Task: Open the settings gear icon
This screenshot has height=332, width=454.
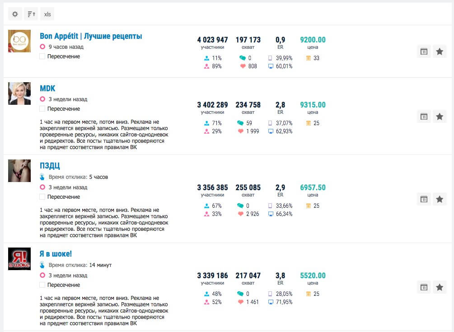Action: [x=15, y=14]
